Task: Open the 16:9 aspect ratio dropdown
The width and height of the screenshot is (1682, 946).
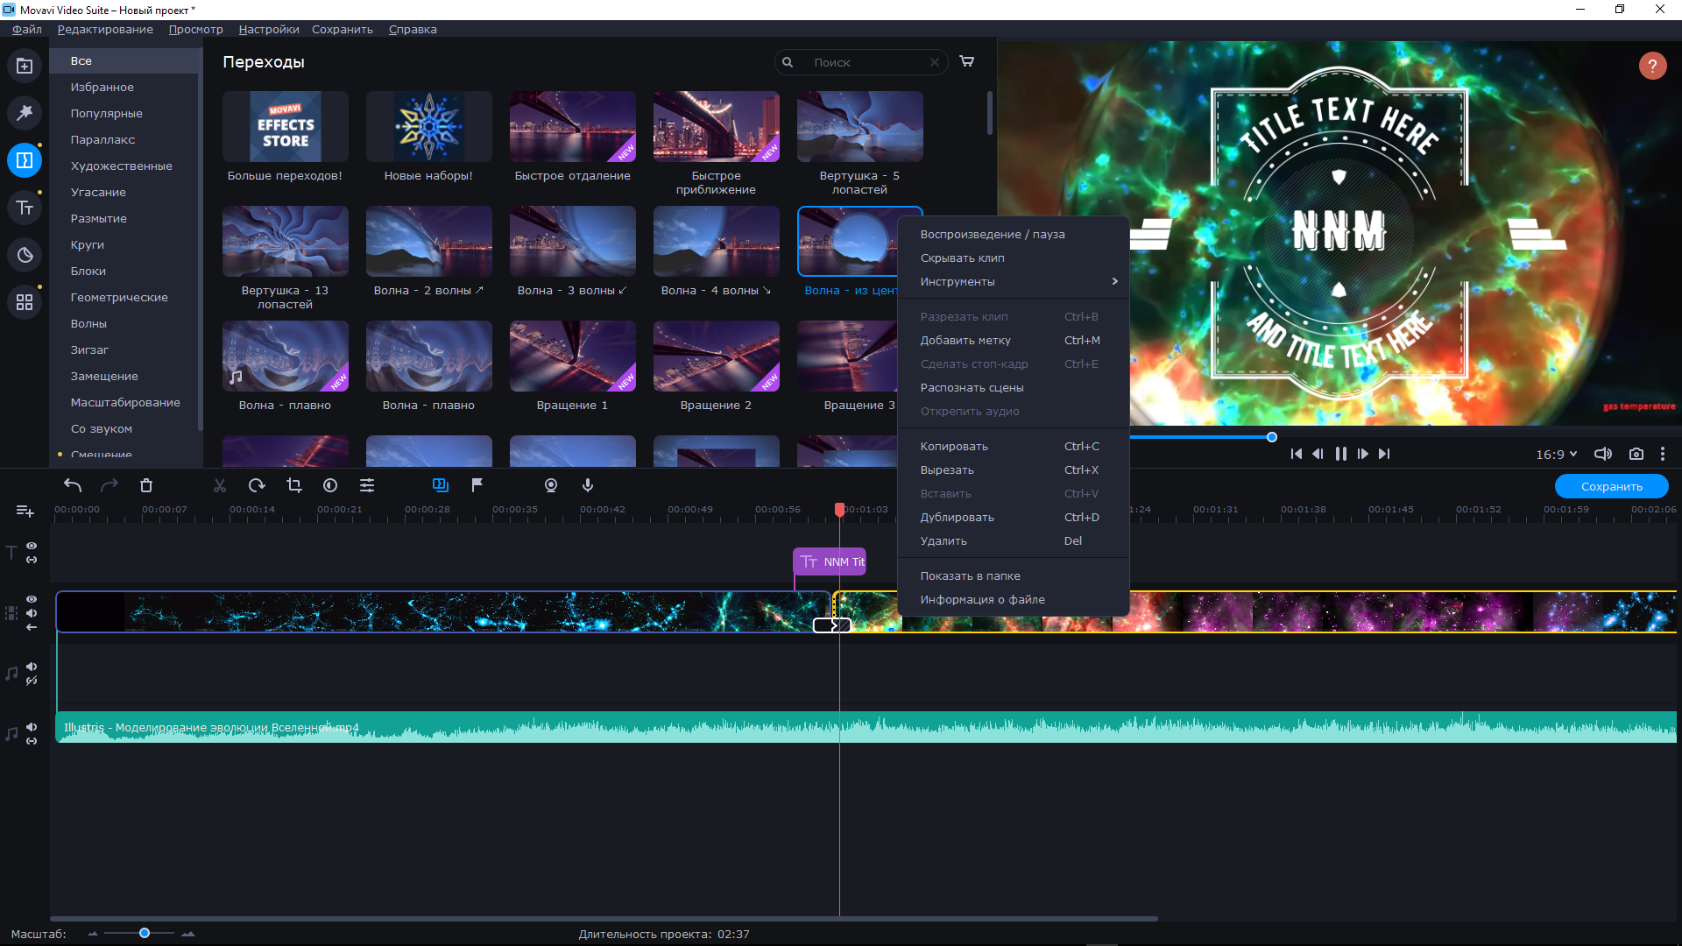Action: [1556, 455]
